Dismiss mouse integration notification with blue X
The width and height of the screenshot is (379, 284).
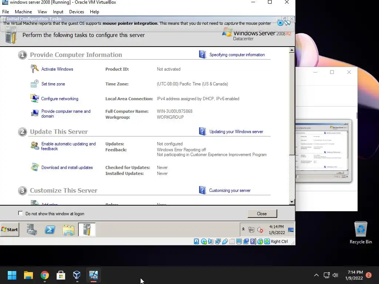pyautogui.click(x=280, y=23)
